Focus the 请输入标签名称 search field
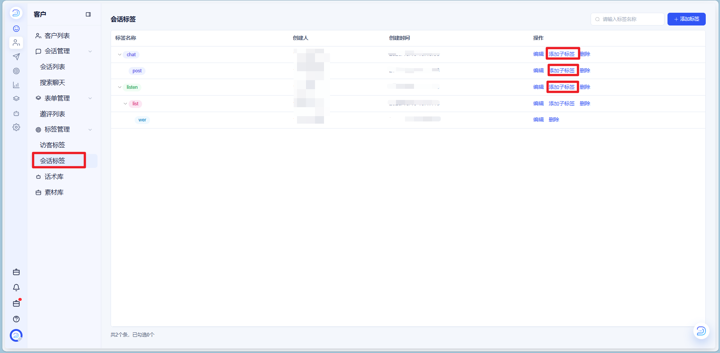The height and width of the screenshot is (353, 720). (x=627, y=19)
